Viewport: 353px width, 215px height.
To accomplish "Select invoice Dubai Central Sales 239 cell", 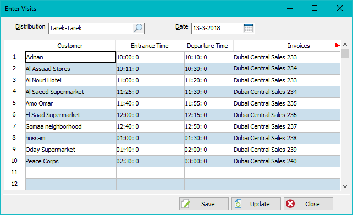I will (287, 150).
